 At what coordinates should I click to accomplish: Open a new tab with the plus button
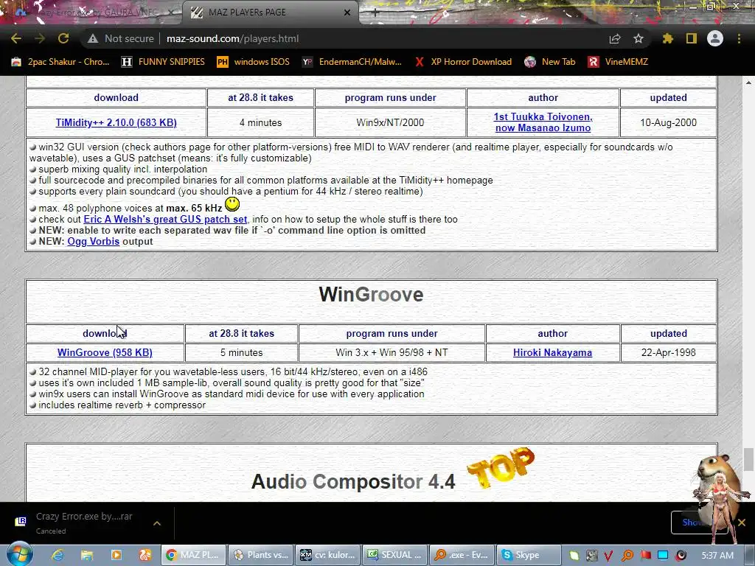pos(375,13)
